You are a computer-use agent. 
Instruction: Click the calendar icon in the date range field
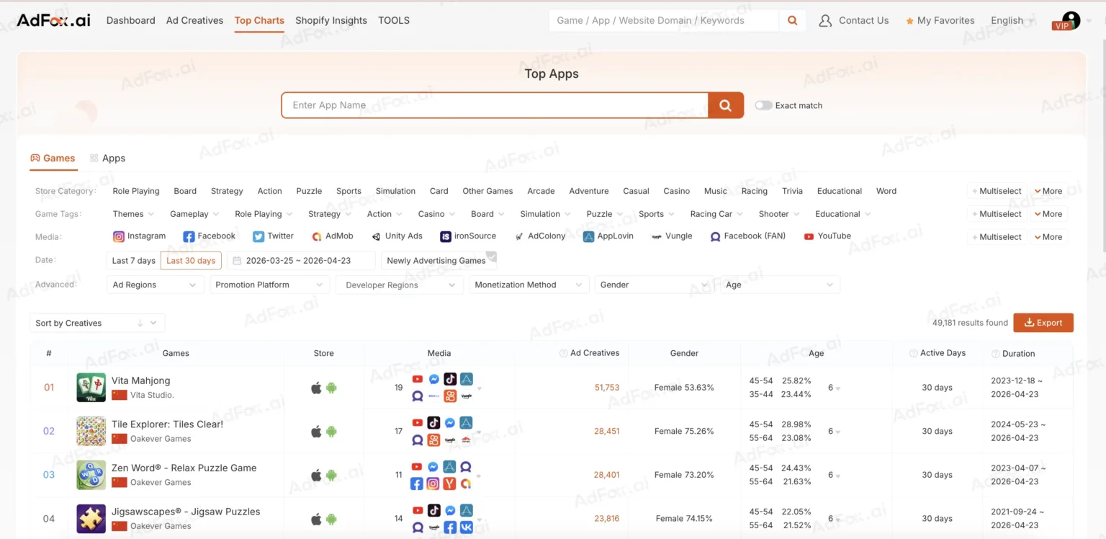(x=236, y=261)
